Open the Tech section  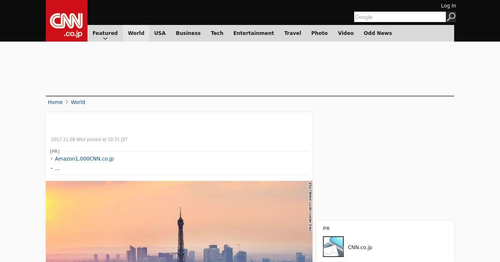click(x=217, y=33)
